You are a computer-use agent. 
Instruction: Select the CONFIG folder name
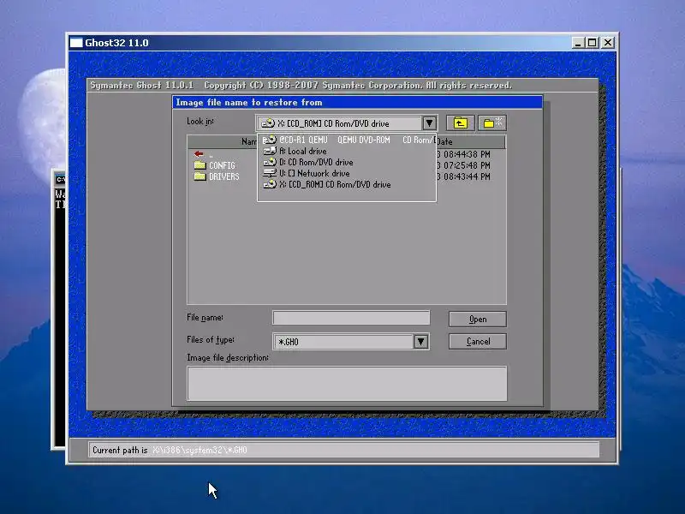[x=222, y=165]
